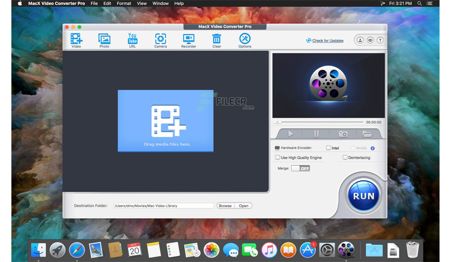Click the user account icon

coord(360,40)
